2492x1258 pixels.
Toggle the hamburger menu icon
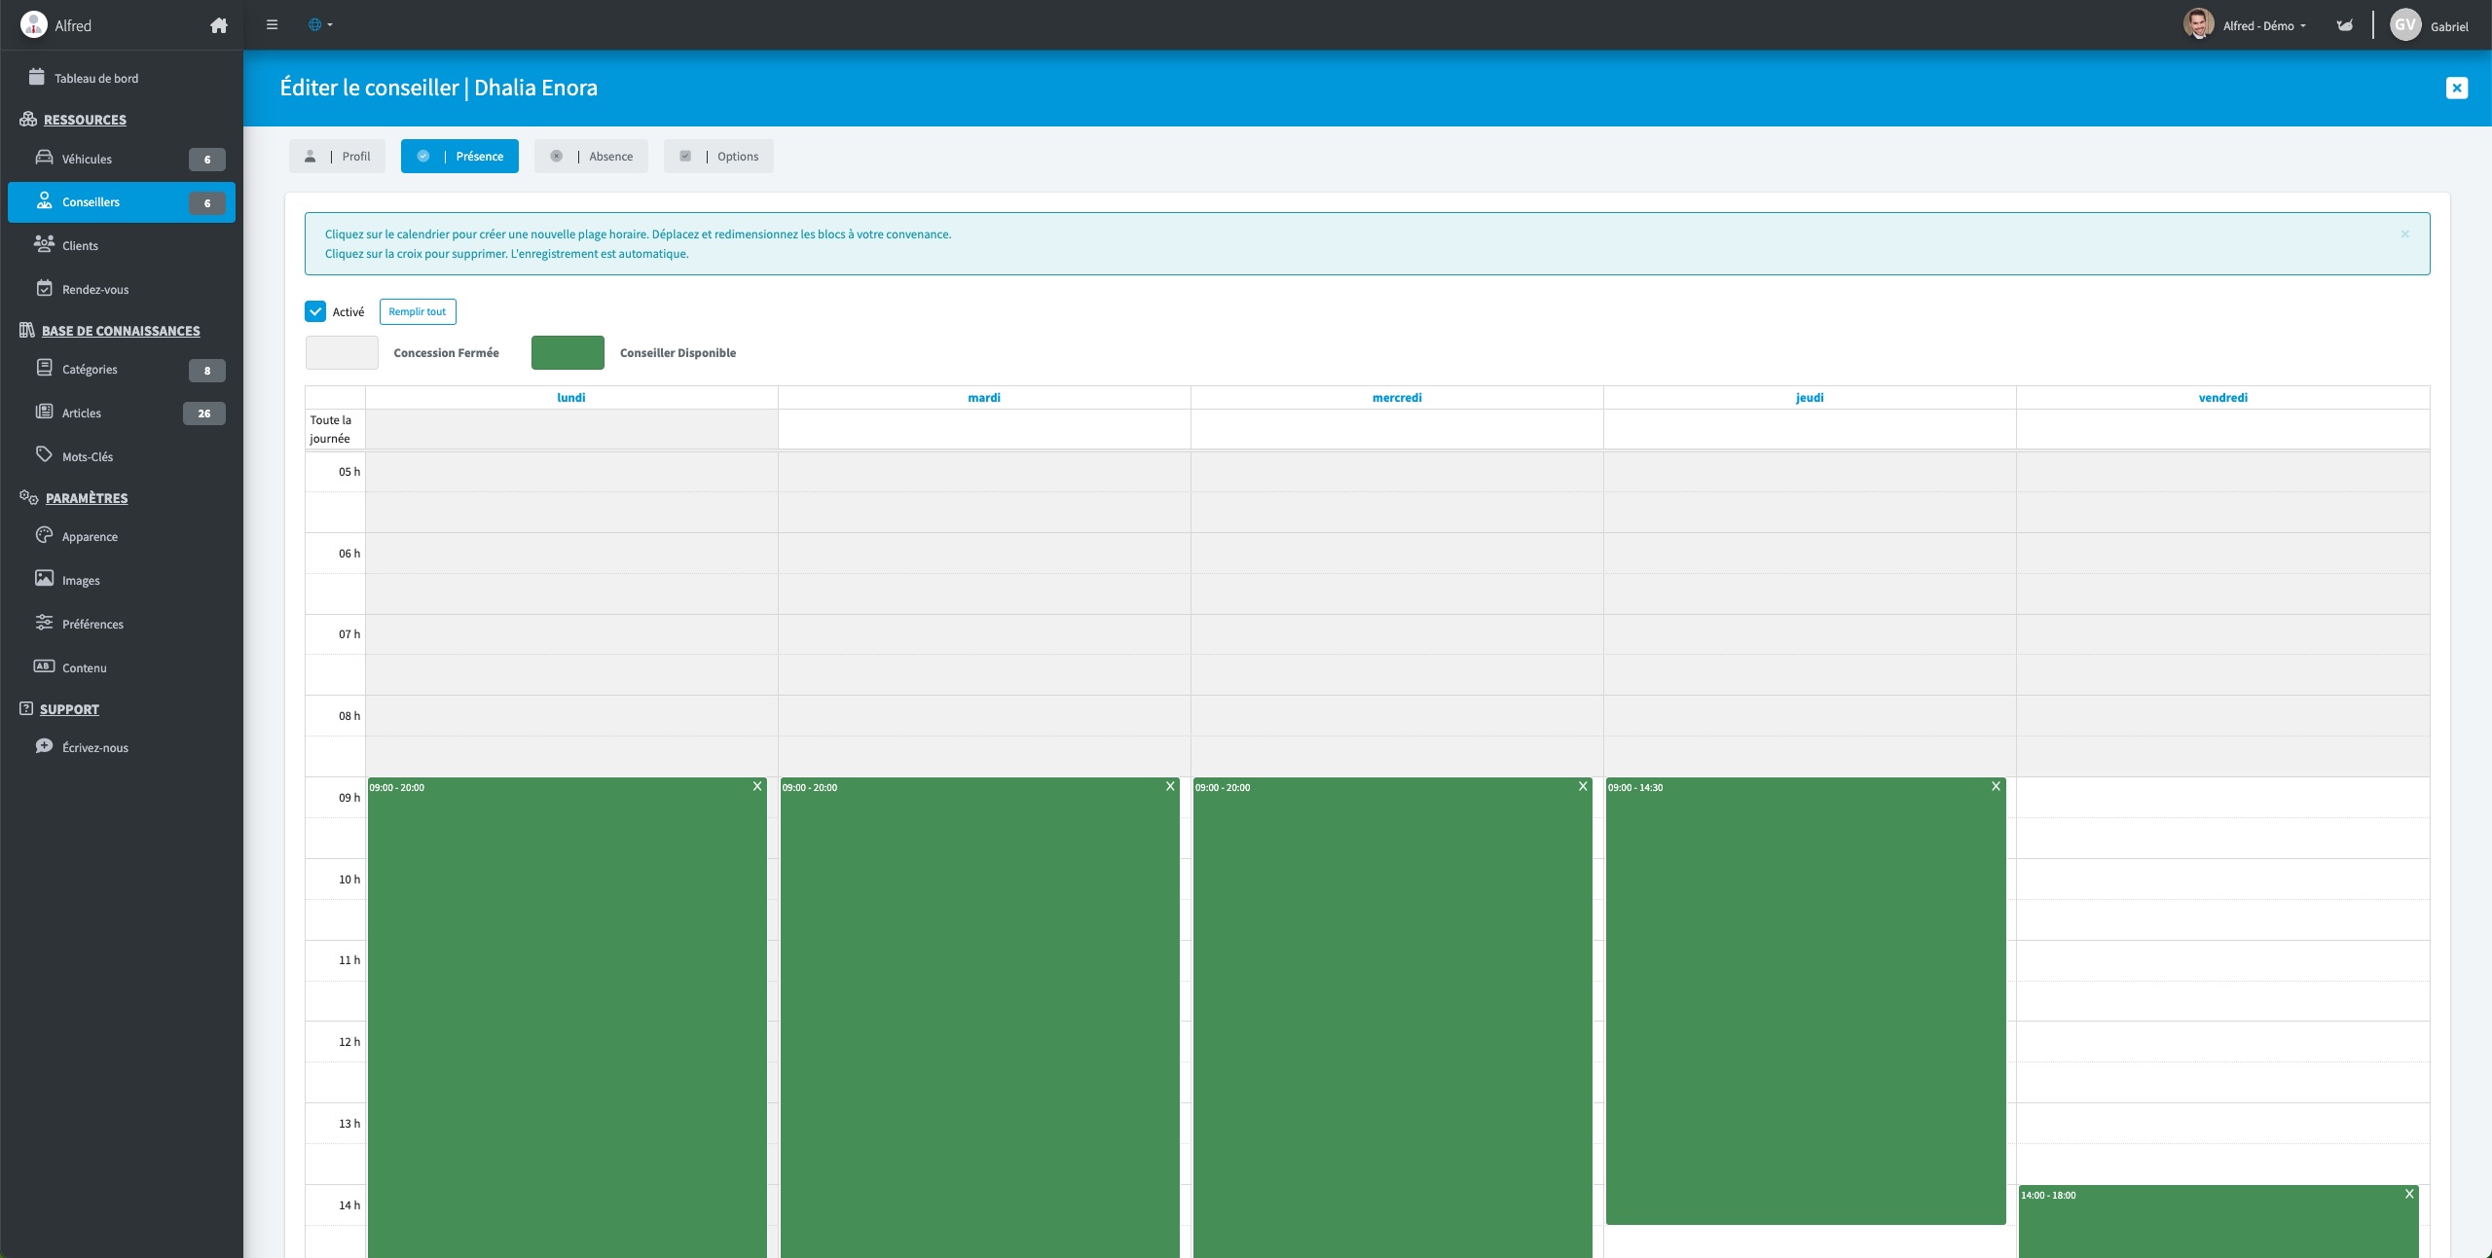(x=273, y=25)
